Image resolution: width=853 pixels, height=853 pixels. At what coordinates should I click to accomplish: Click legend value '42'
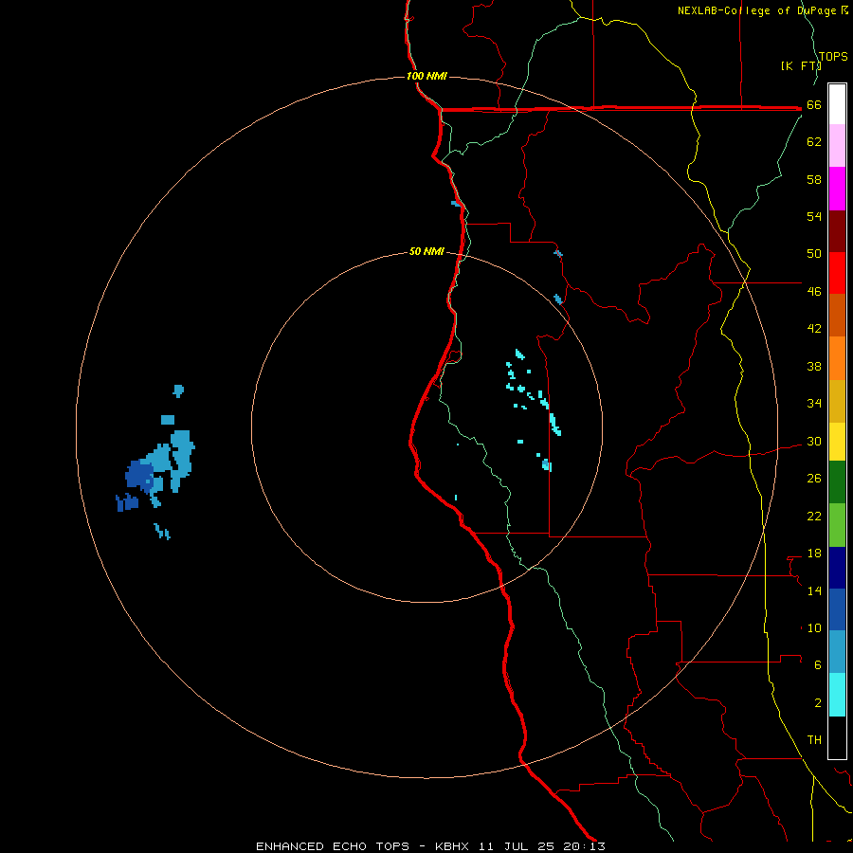(814, 328)
